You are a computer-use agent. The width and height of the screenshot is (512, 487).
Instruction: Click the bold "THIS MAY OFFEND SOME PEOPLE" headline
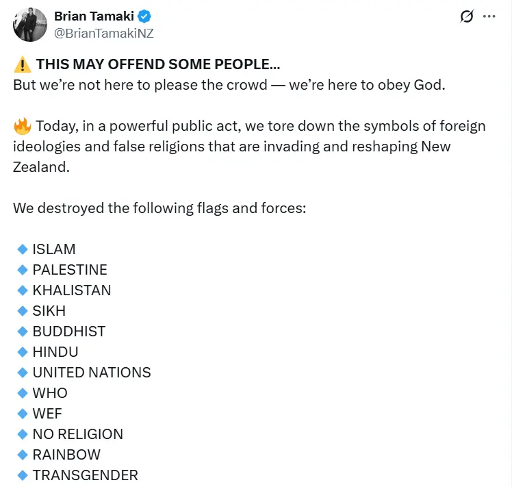click(157, 65)
